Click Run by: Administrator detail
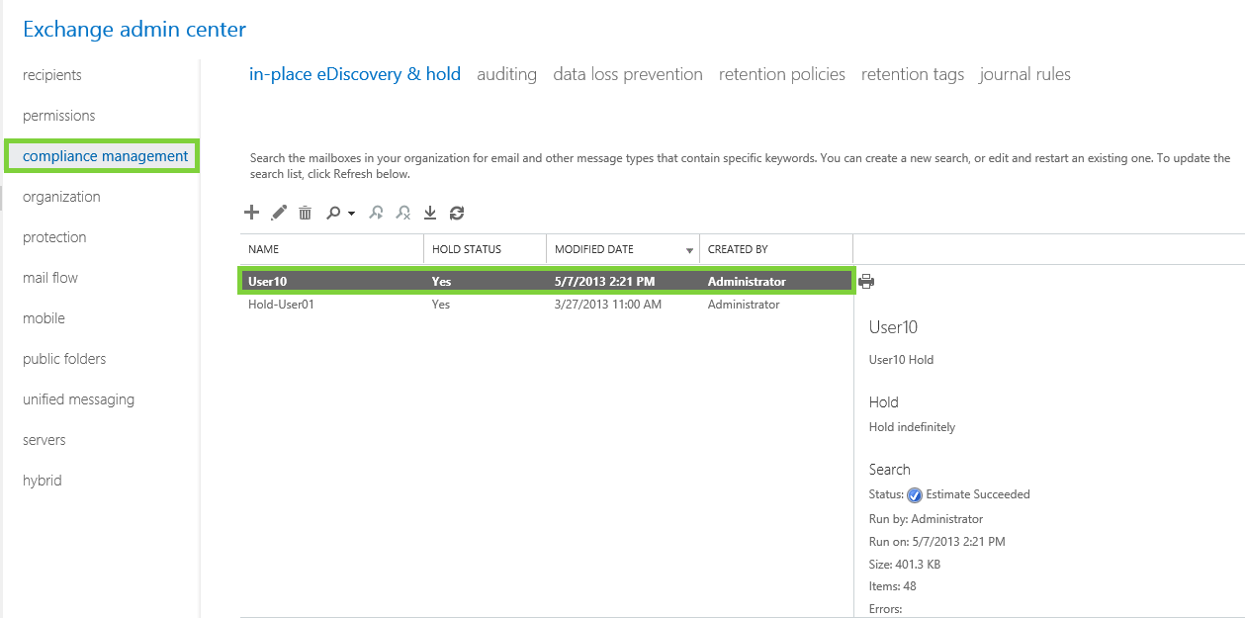 (x=926, y=519)
